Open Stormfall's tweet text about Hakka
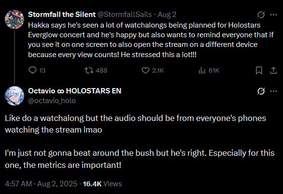 151,40
